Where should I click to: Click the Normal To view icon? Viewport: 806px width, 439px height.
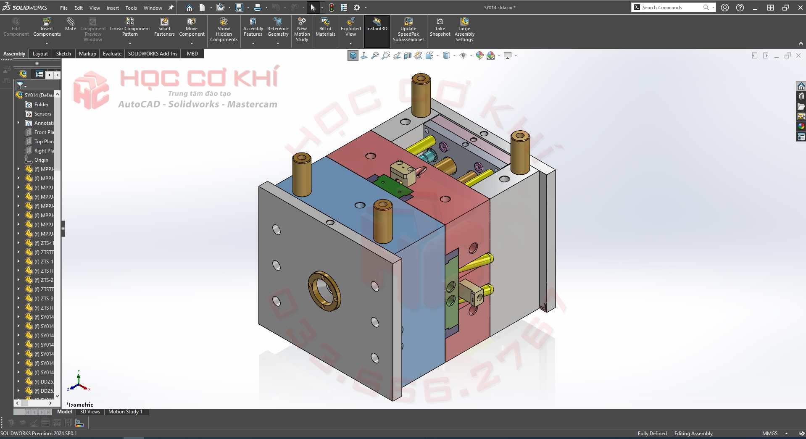pos(364,55)
